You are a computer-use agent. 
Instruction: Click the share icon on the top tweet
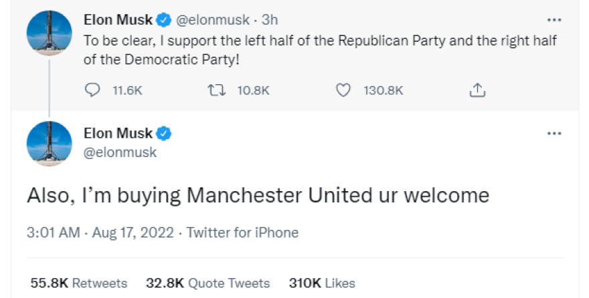click(477, 90)
